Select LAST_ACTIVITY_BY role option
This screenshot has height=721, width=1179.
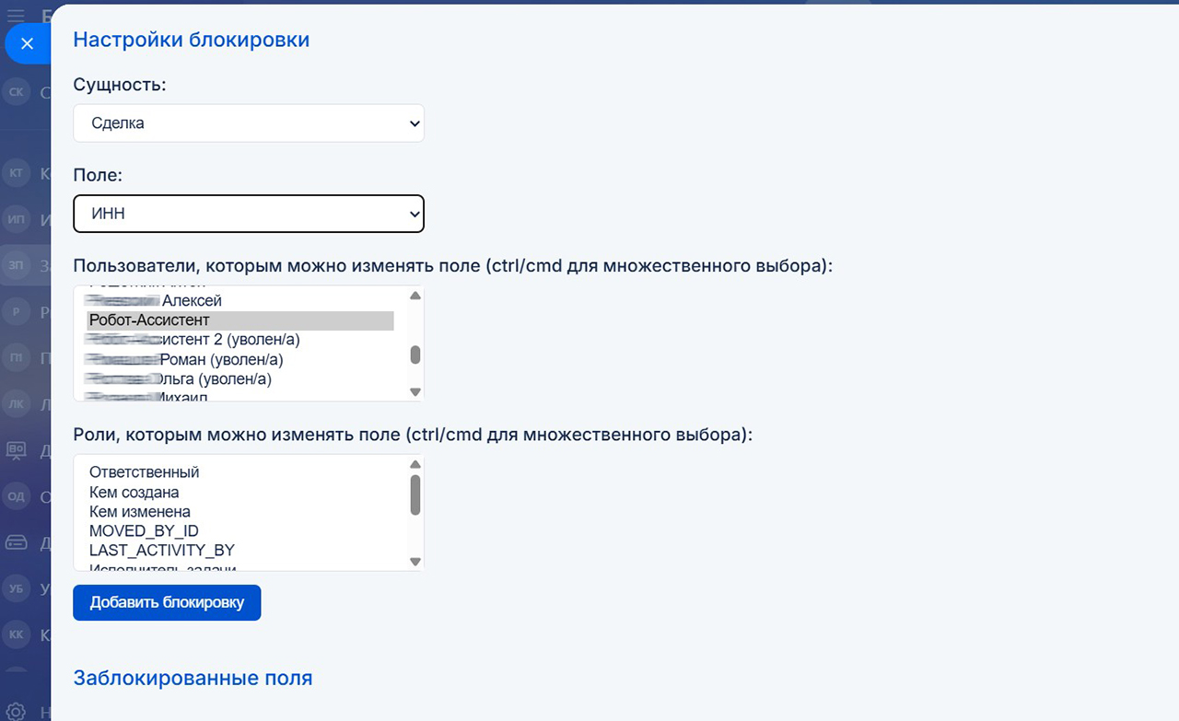click(162, 551)
